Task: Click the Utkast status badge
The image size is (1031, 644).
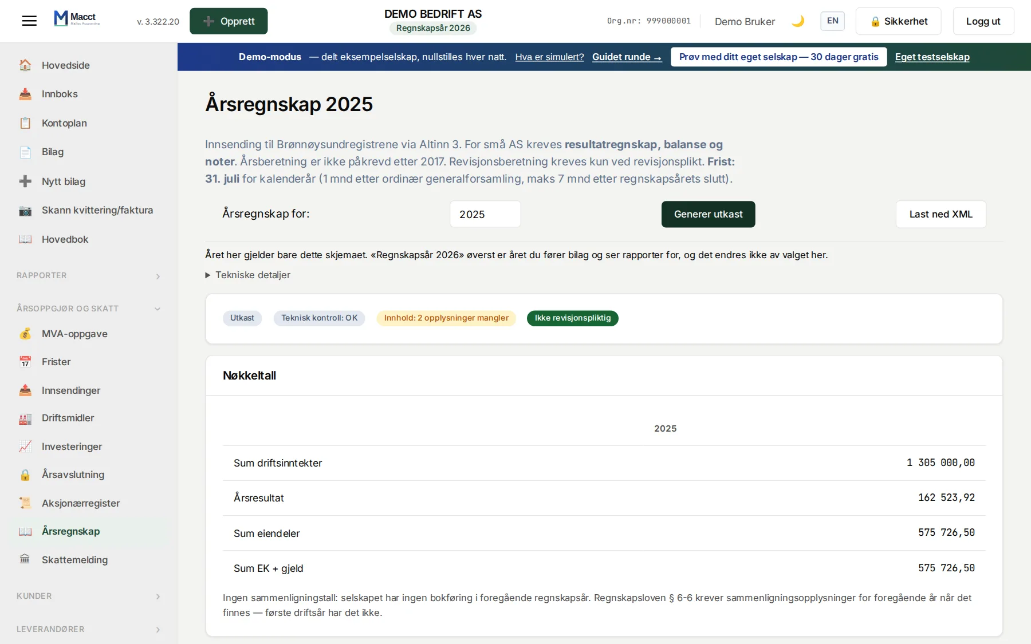Action: (x=242, y=318)
